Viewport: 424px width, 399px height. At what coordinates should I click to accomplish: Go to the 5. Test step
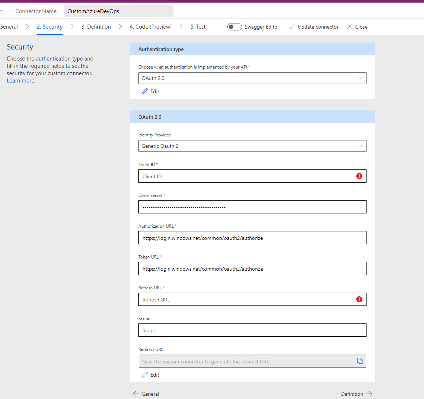[198, 26]
